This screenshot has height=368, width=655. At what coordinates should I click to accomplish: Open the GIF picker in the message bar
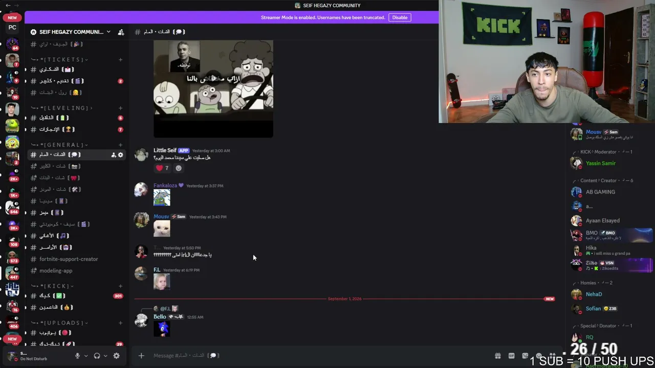(x=511, y=356)
